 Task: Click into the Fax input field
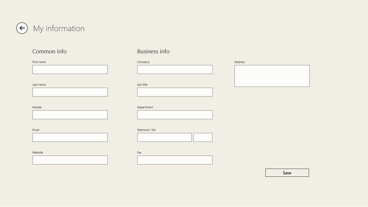coord(175,160)
